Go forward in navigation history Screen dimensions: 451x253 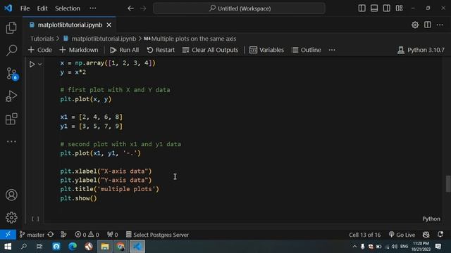click(x=143, y=8)
